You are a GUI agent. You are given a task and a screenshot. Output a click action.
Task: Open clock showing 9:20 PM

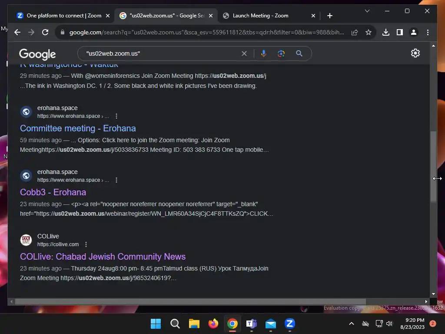click(412, 324)
